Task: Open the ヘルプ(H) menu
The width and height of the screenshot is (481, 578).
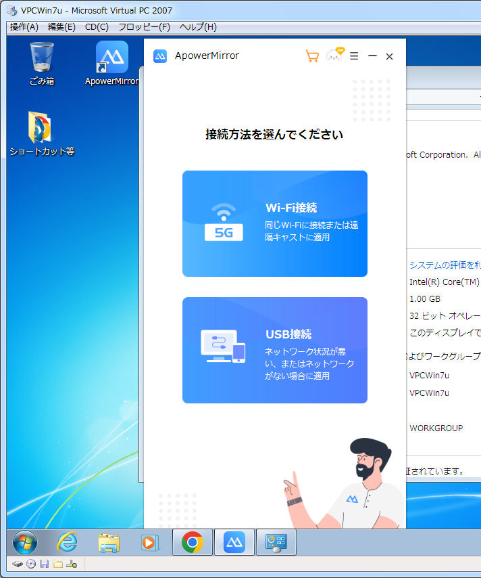Action: click(x=198, y=27)
